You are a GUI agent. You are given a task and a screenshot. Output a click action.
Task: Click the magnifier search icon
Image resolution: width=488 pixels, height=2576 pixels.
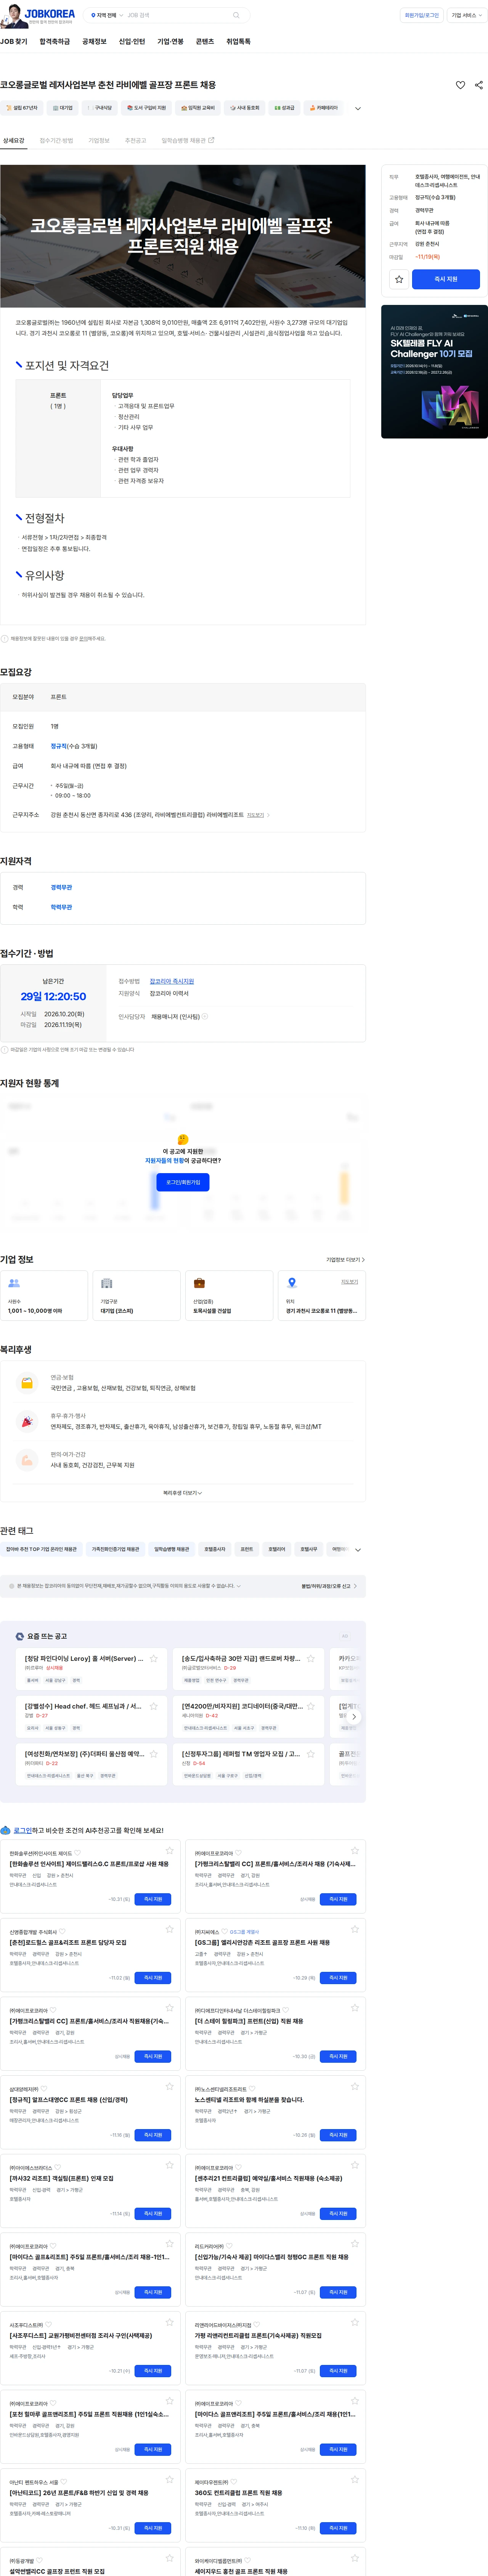[236, 15]
